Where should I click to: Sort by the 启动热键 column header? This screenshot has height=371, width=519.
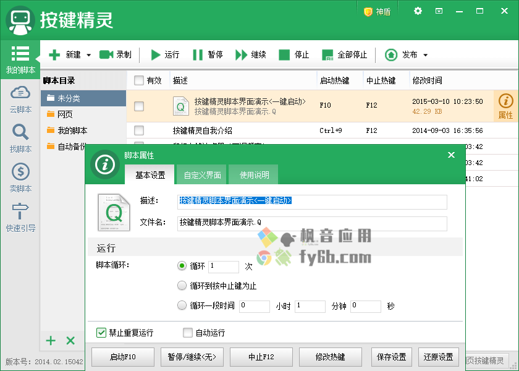click(340, 80)
